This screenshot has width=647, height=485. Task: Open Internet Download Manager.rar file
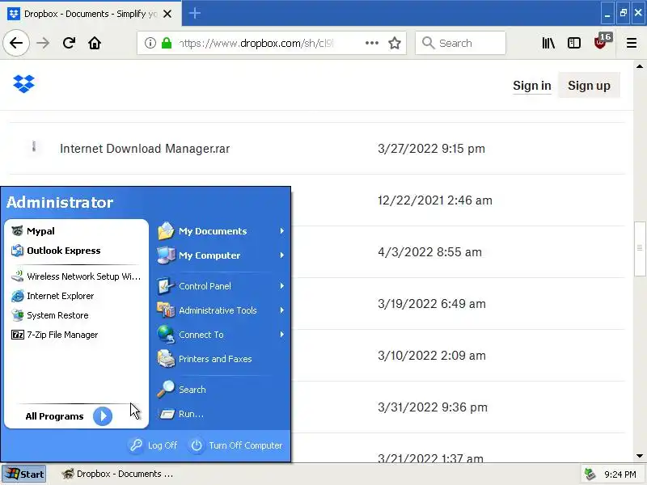pos(145,149)
